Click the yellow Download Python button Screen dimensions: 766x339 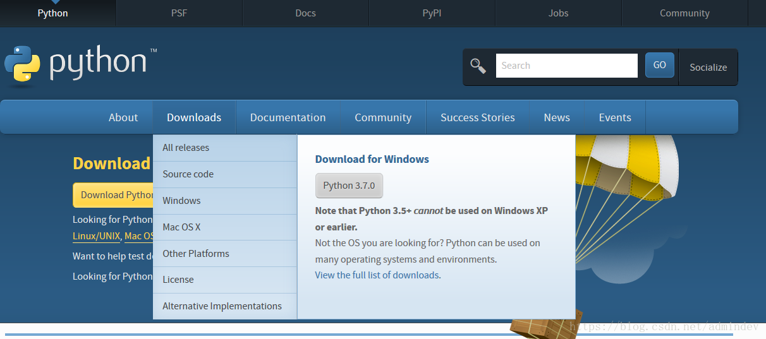coord(113,195)
